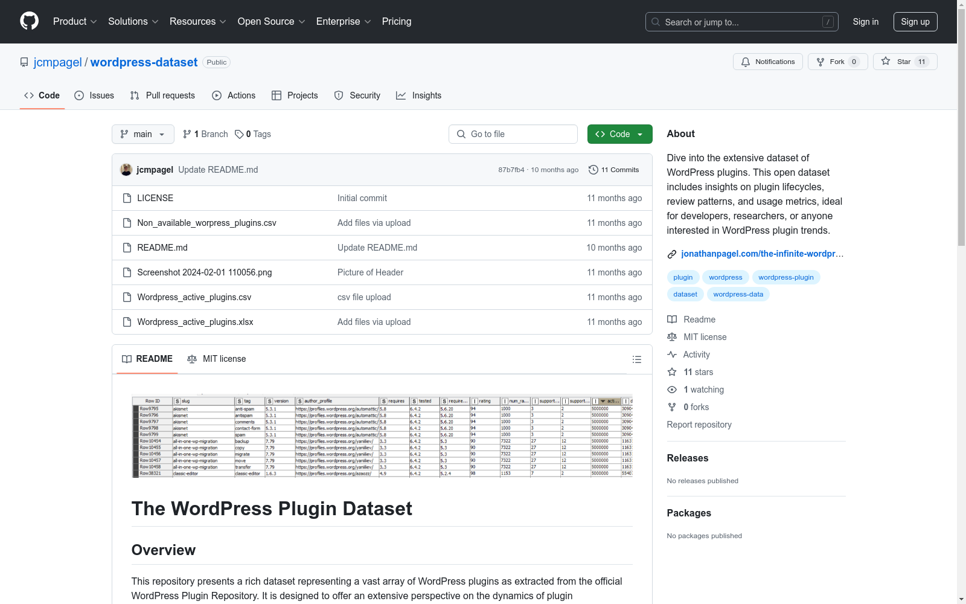Open the README outline list icon
This screenshot has height=604, width=966.
coord(637,359)
